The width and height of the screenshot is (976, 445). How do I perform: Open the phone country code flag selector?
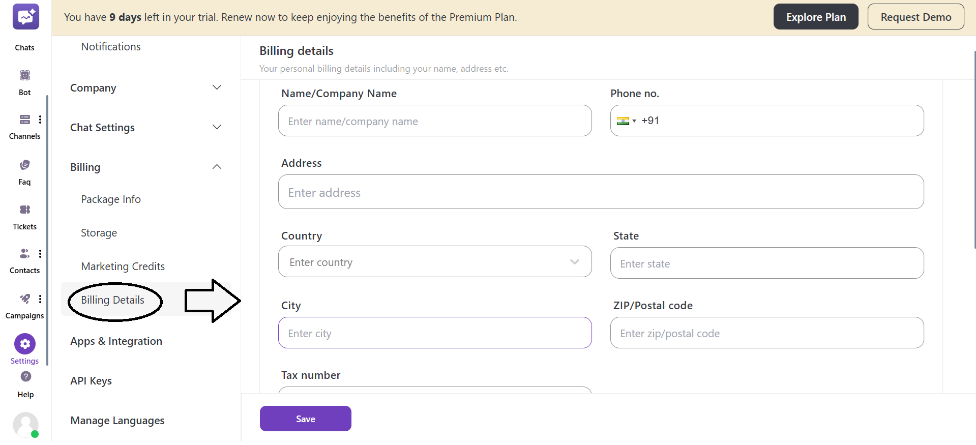click(626, 121)
